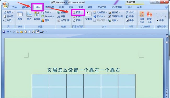Insert the question mark special symbol

(x=166, y=17)
